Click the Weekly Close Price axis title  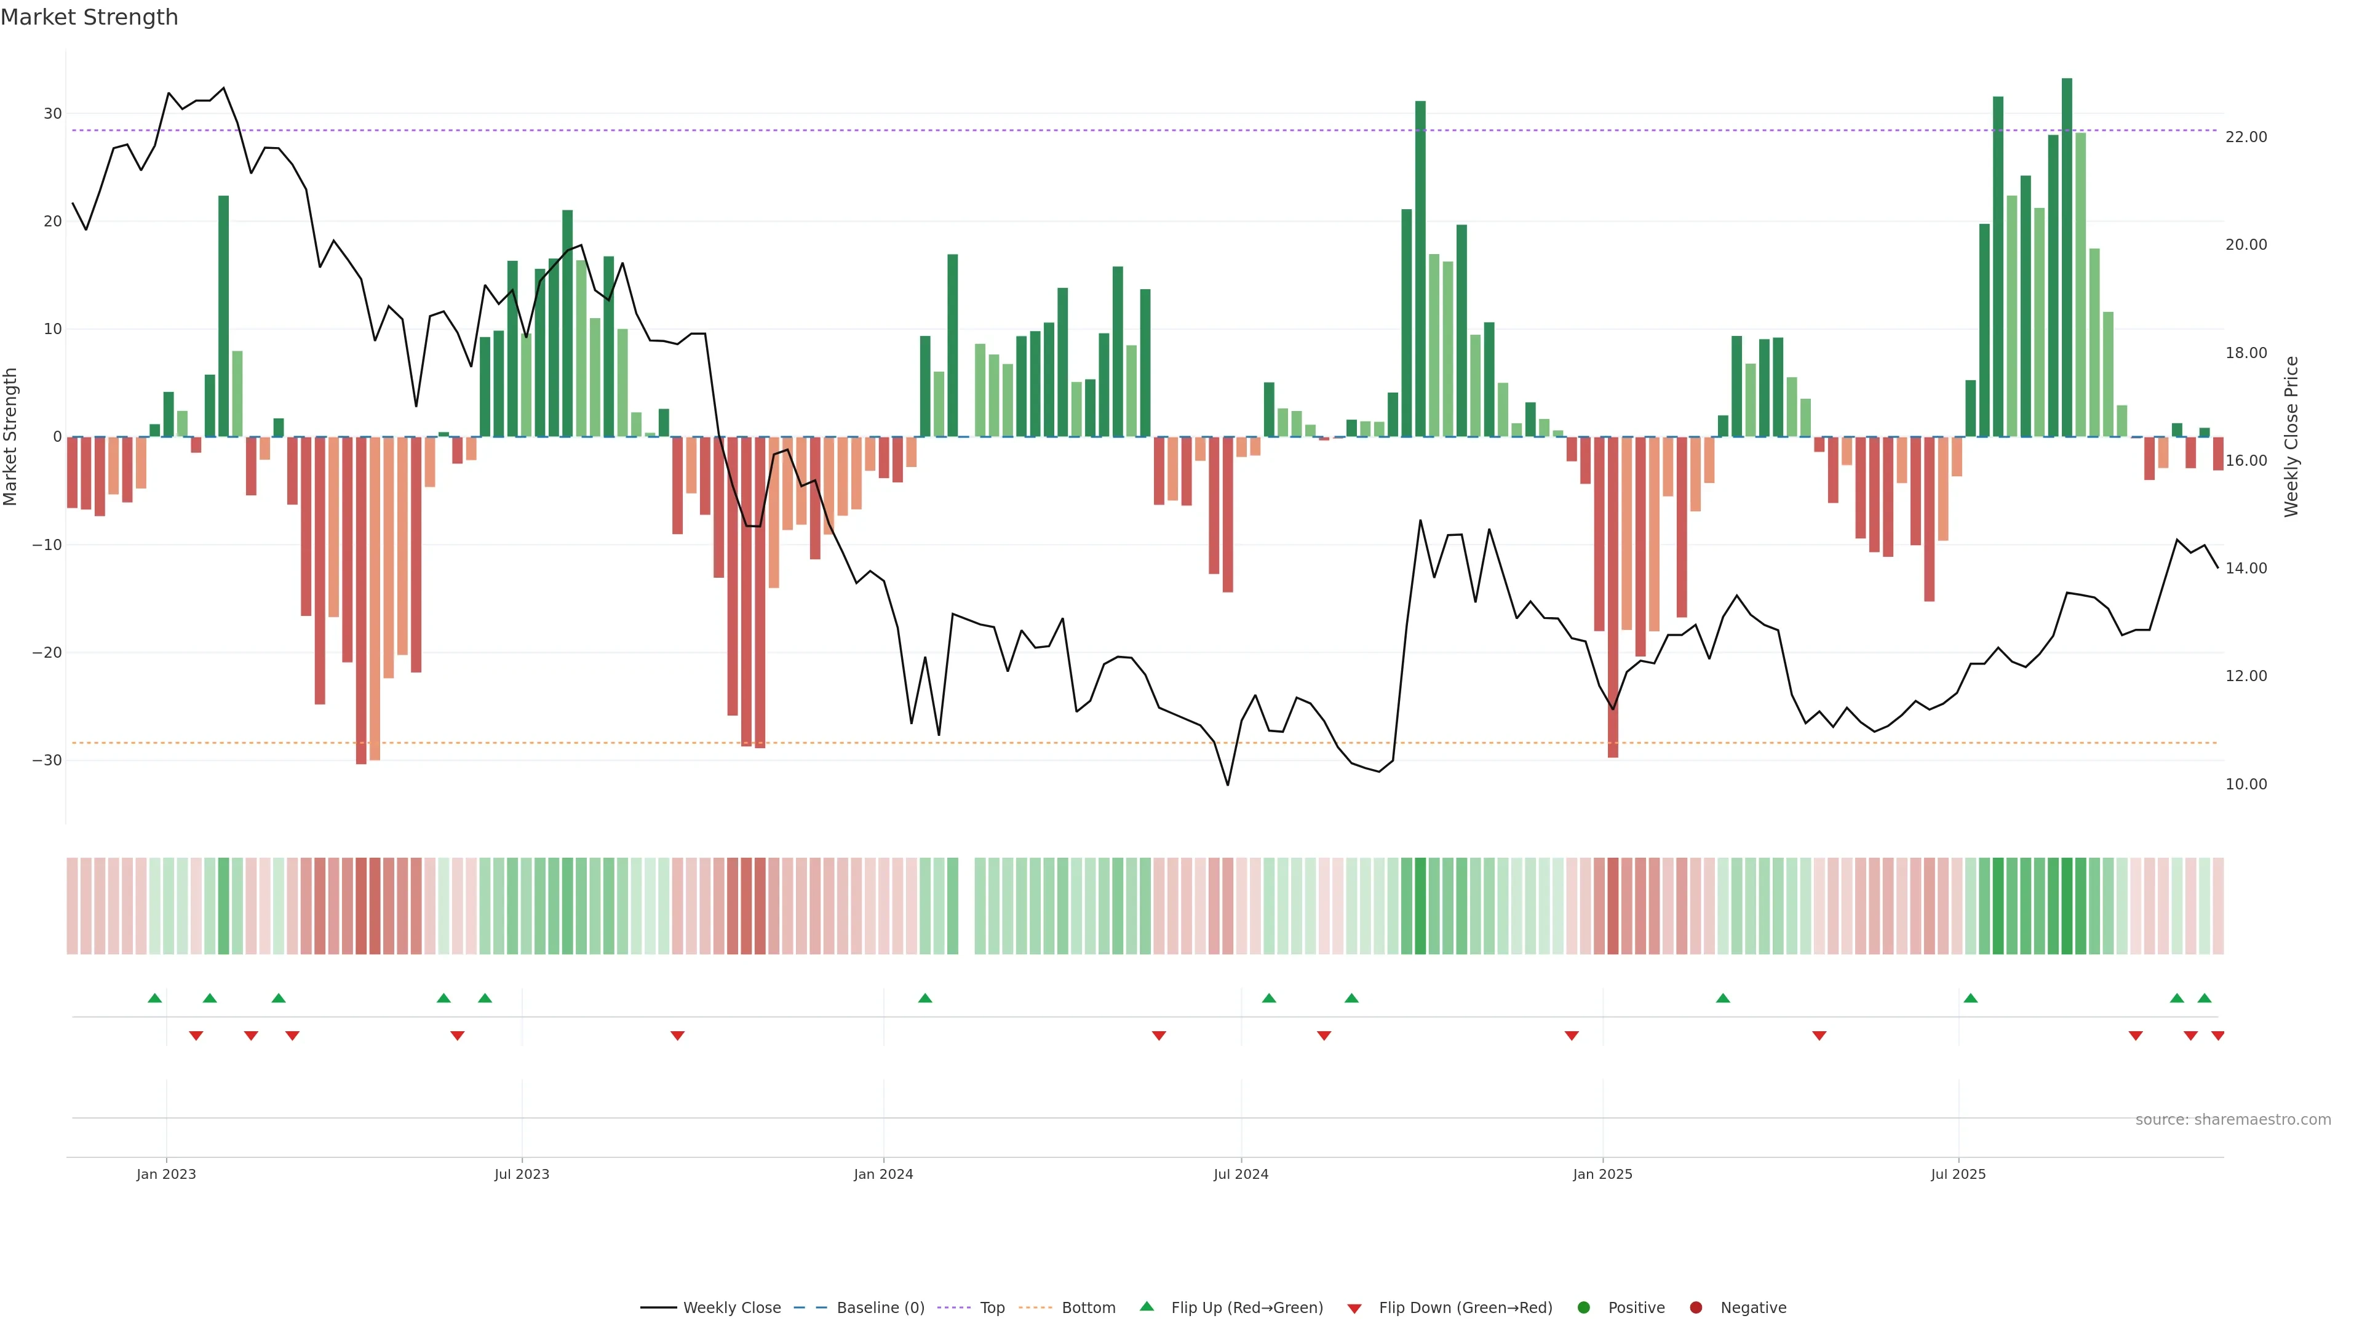2291,437
